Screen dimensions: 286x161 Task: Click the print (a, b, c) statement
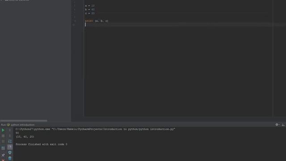tap(97, 21)
